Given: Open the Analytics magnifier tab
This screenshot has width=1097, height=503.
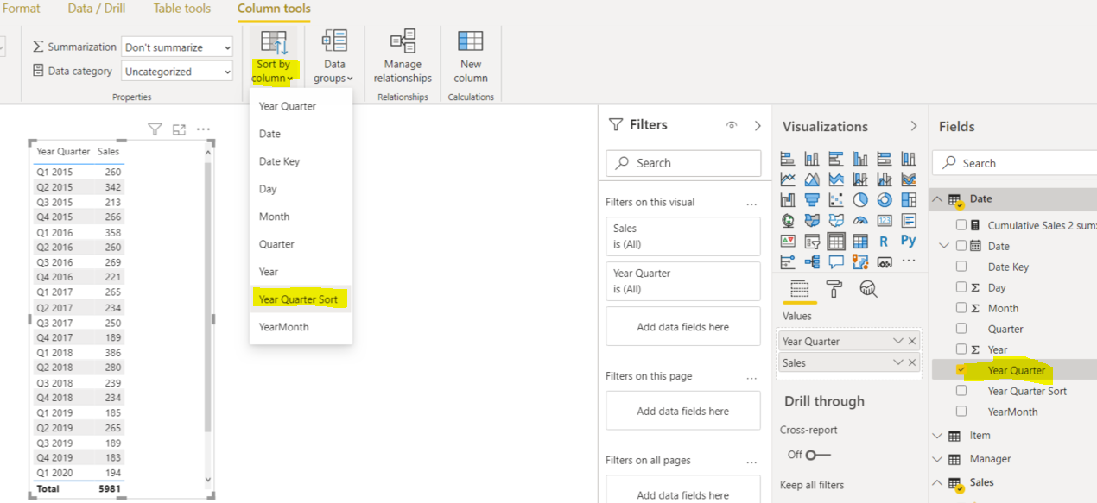Looking at the screenshot, I should (x=868, y=289).
